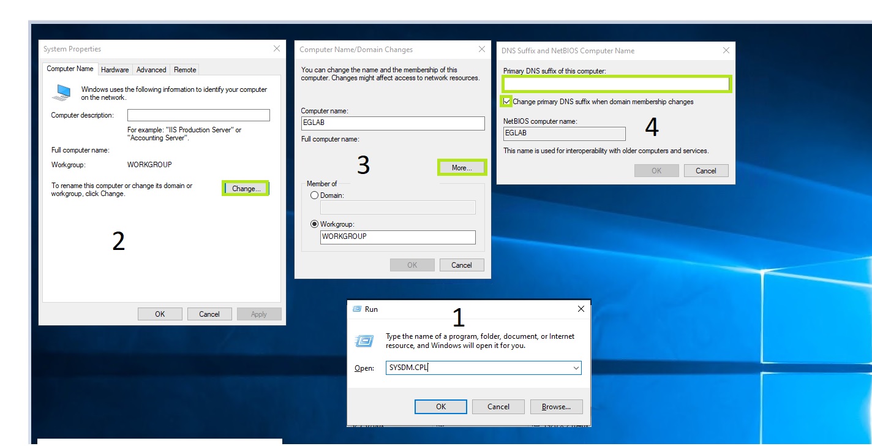872x446 pixels.
Task: Click the Run program icon beside description
Action: [365, 340]
